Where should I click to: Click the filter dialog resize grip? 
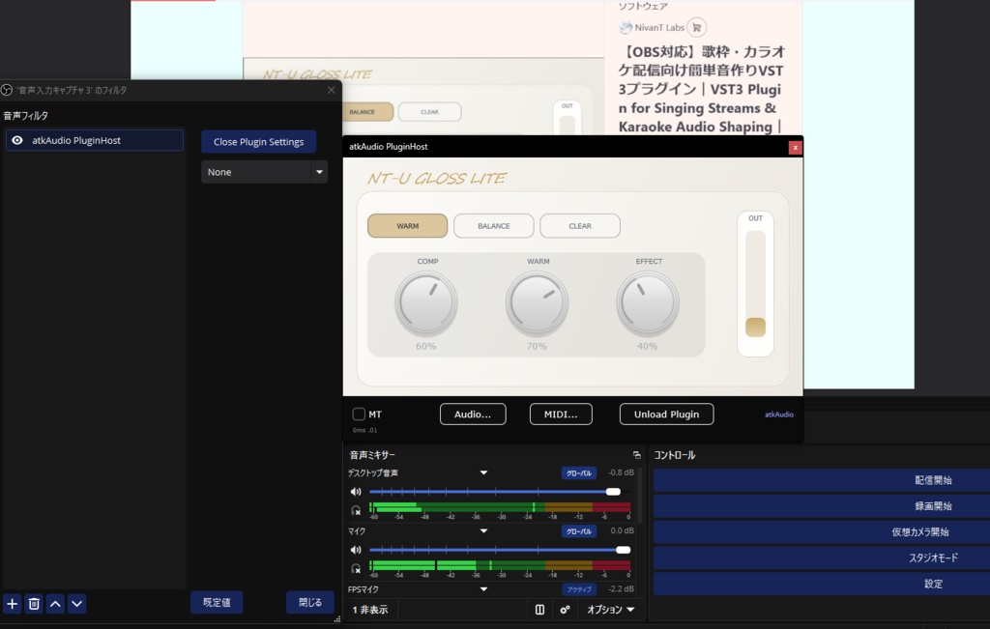[337, 619]
